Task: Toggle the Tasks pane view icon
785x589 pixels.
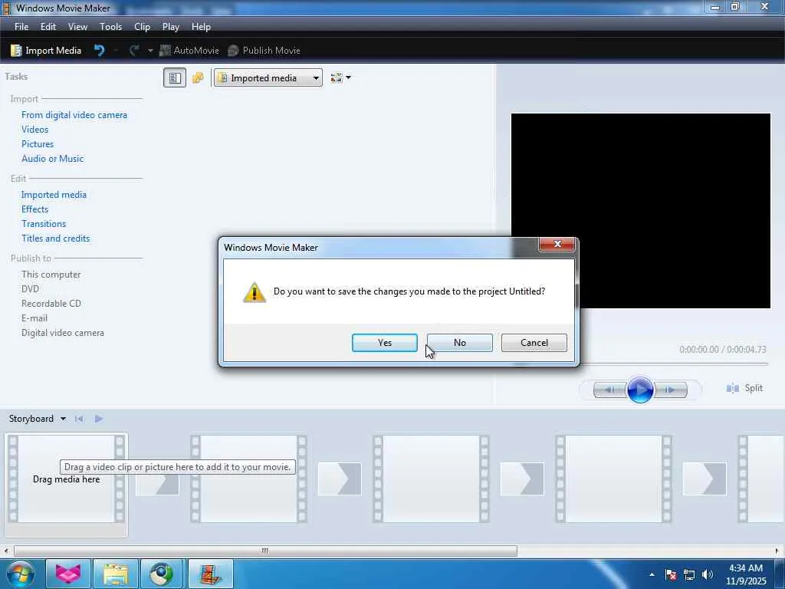Action: [x=175, y=77]
